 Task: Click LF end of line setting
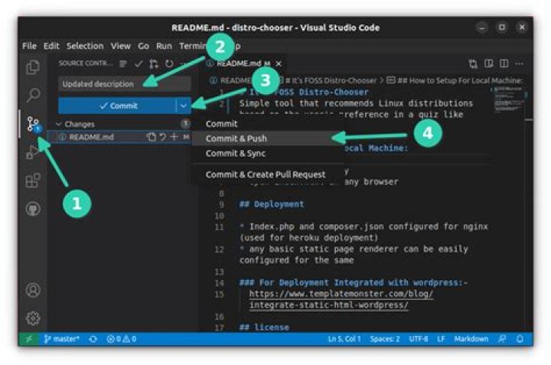pos(441,339)
